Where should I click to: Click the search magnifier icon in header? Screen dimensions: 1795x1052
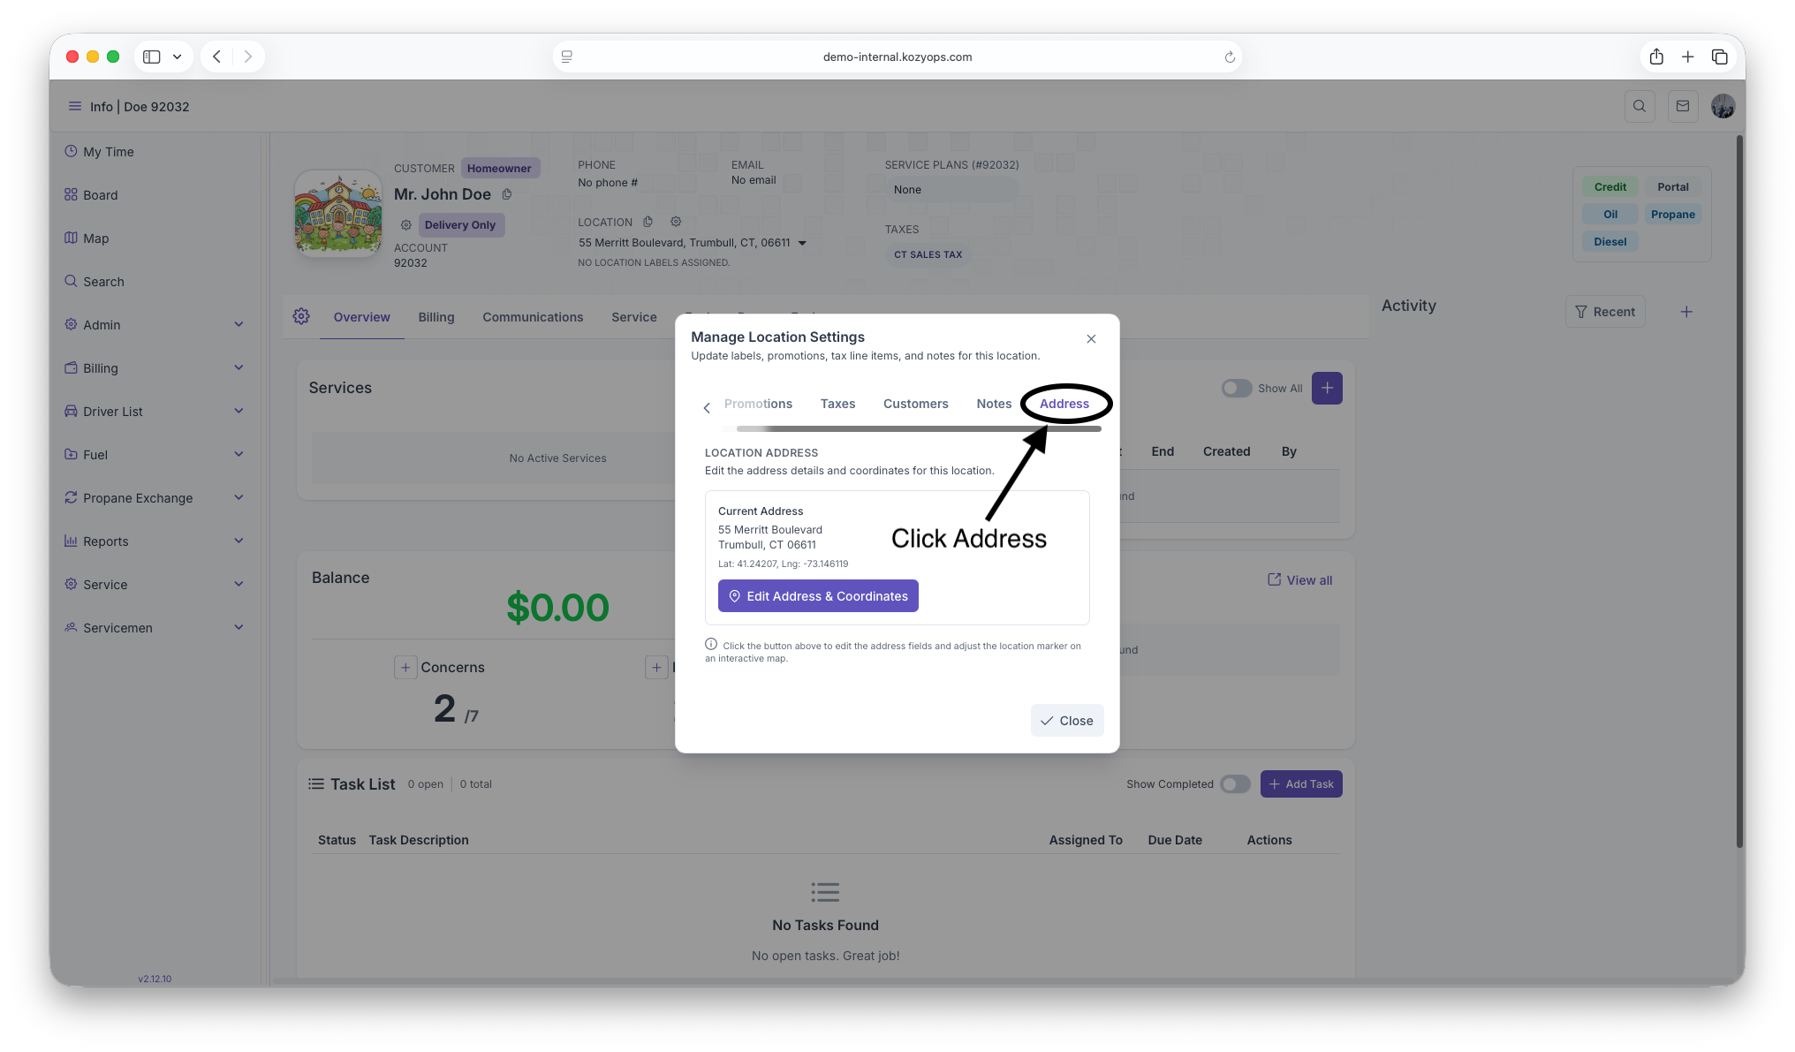(x=1639, y=106)
